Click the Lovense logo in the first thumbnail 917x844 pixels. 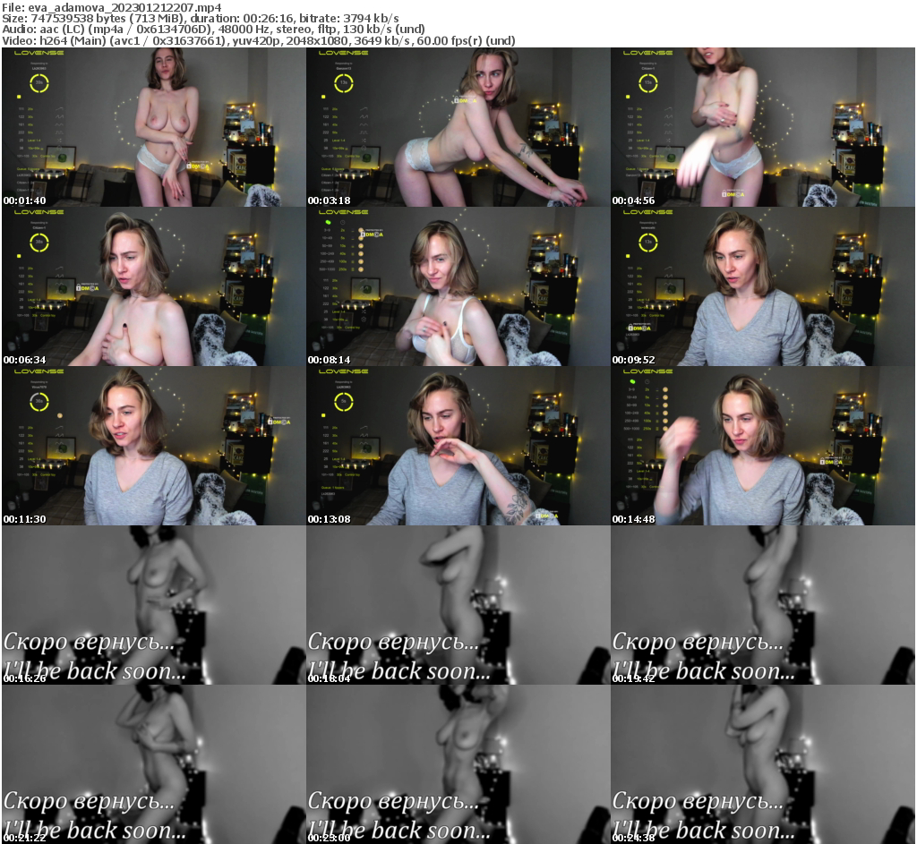pyautogui.click(x=39, y=53)
